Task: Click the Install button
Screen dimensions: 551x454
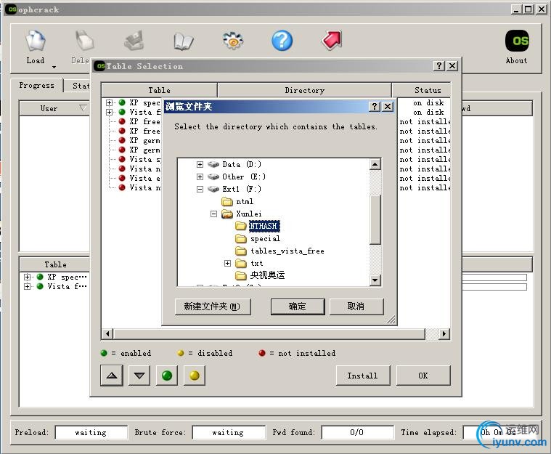Action: tap(363, 376)
